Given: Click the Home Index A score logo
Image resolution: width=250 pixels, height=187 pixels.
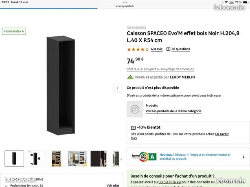Looking at the screenshot, I should (144, 157).
